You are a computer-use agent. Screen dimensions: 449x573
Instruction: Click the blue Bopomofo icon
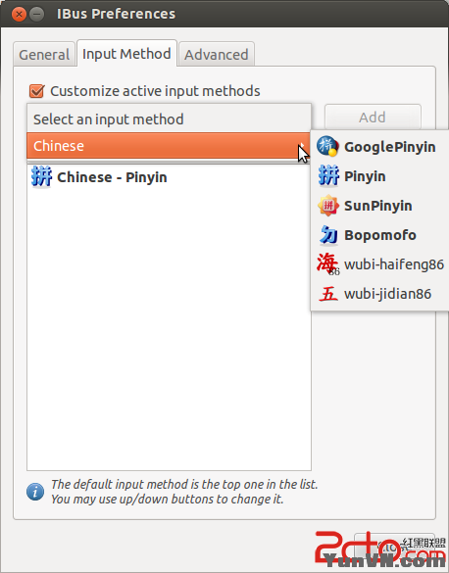pyautogui.click(x=328, y=235)
